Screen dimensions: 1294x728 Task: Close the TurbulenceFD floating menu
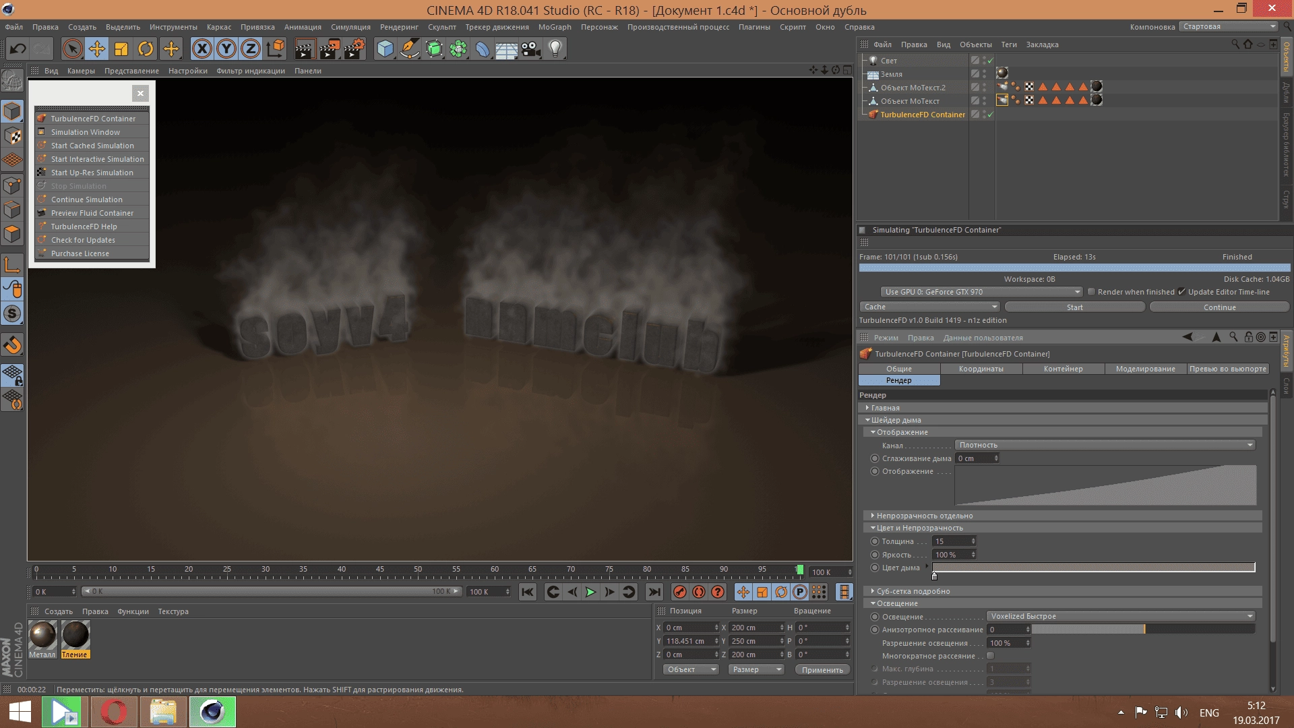140,94
